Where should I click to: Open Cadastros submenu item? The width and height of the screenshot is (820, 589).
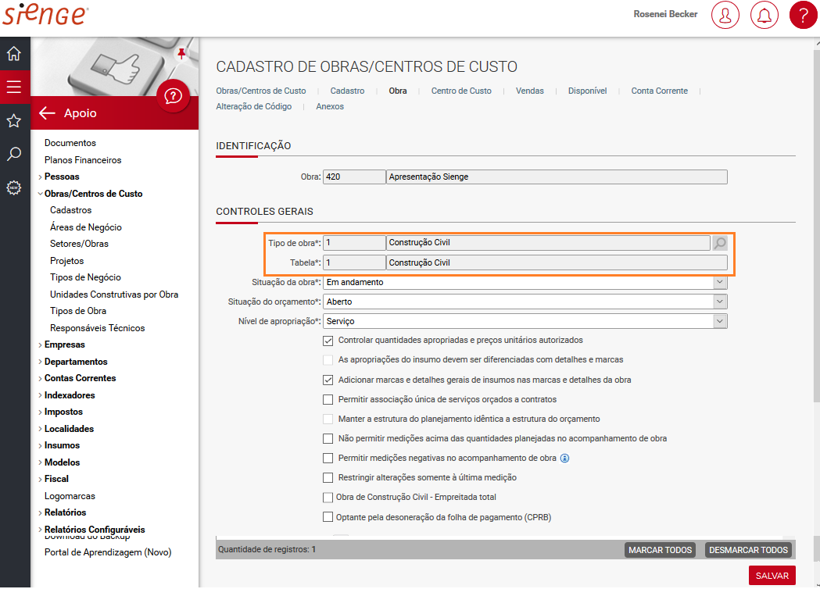point(70,210)
